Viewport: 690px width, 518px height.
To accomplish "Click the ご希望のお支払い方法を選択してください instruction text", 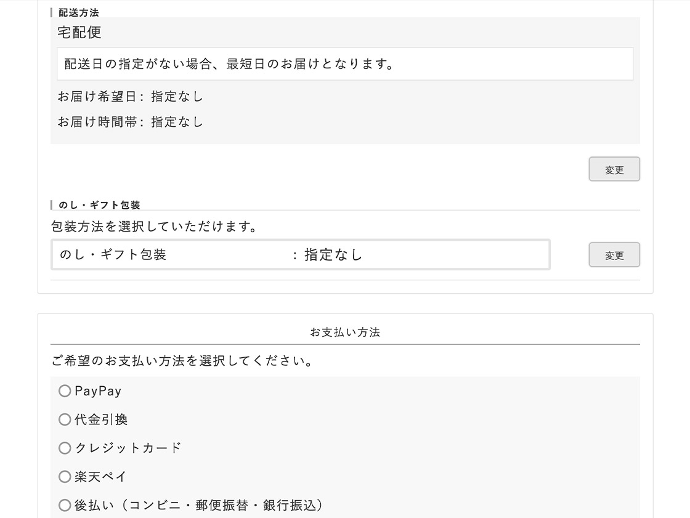I will click(183, 361).
